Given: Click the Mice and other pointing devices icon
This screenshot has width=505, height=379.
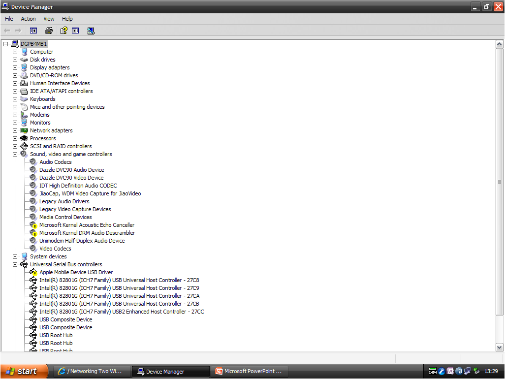Looking at the screenshot, I should click(x=24, y=107).
